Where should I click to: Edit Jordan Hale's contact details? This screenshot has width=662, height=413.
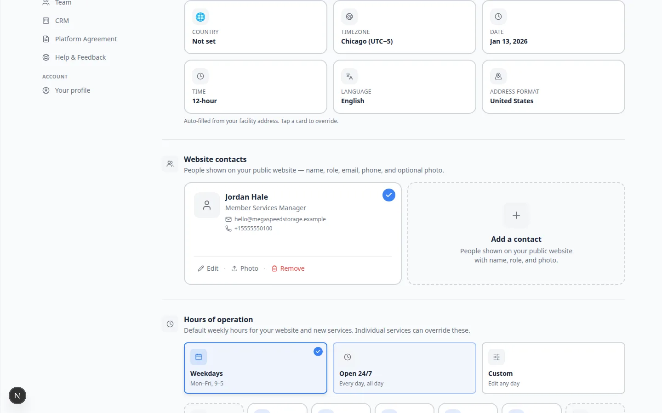[x=208, y=268]
